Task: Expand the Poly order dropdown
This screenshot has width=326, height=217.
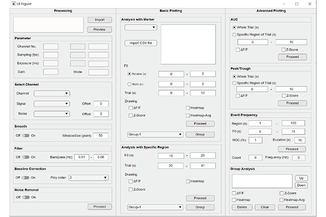Action: coord(87,177)
